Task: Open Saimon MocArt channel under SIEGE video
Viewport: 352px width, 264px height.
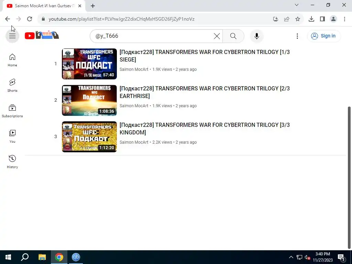Action: coord(134,69)
